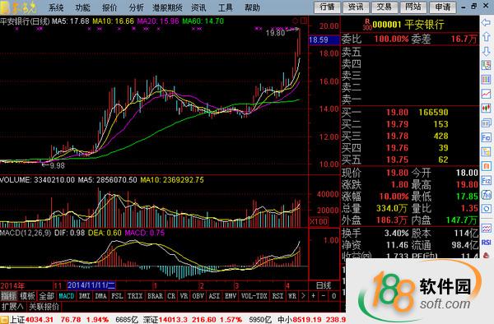Switch indicator to VOL-TDX tab
This screenshot has height=324, width=494.
tap(254, 296)
